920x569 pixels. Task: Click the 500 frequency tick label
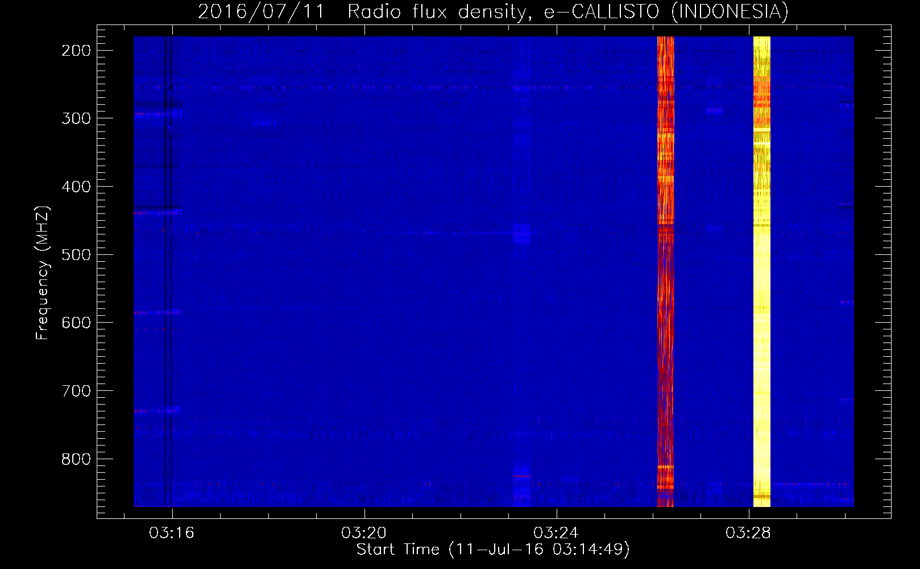coord(76,254)
